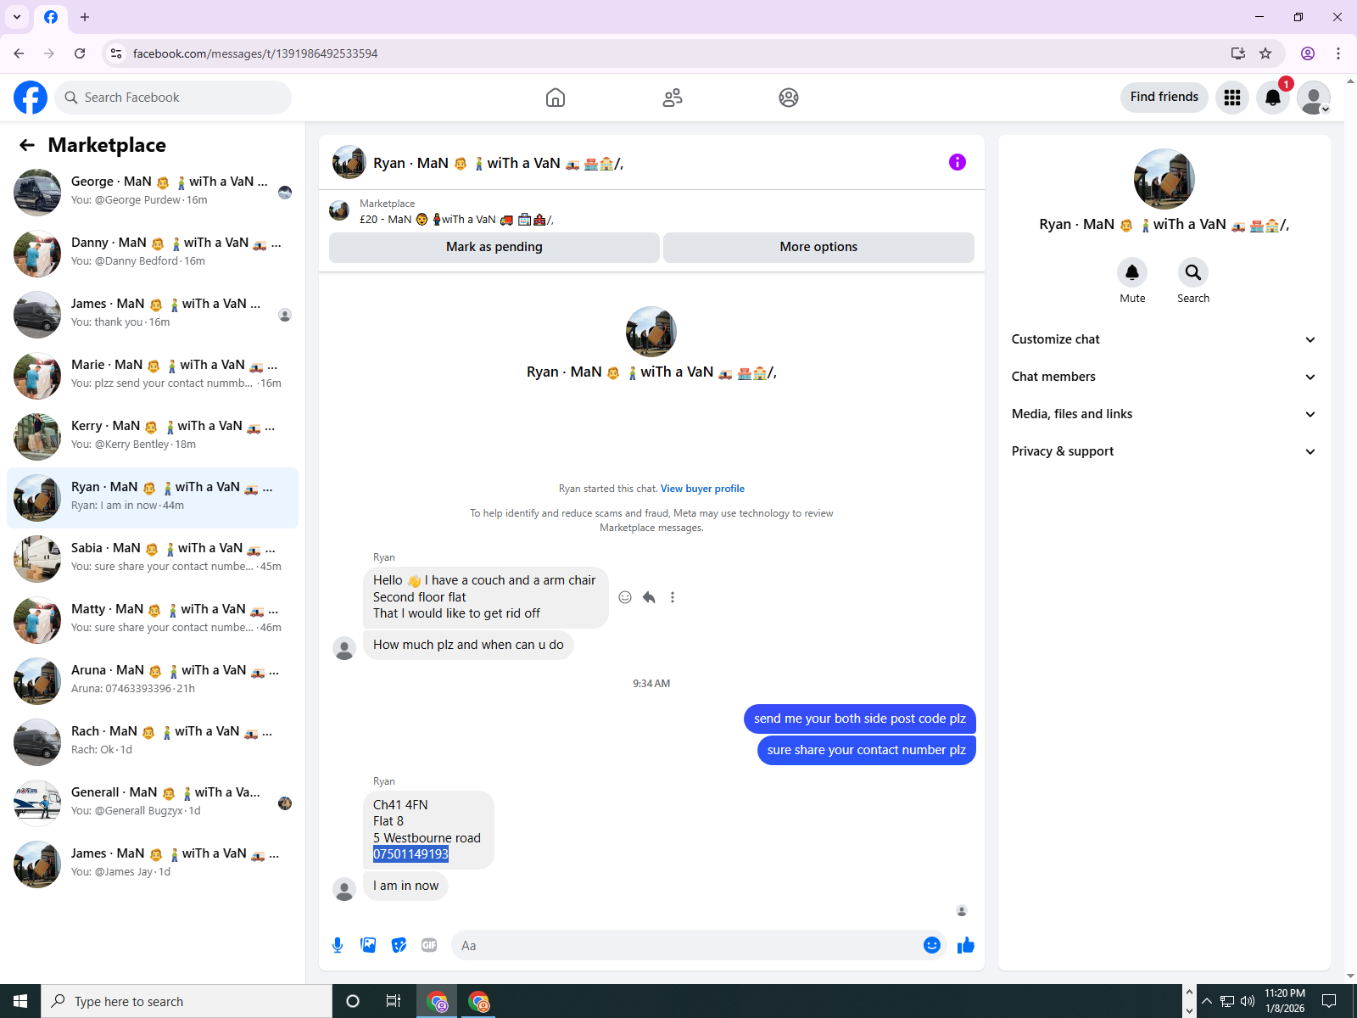Focus the Search Facebook field
Screen dimensions: 1357x1018
173,98
